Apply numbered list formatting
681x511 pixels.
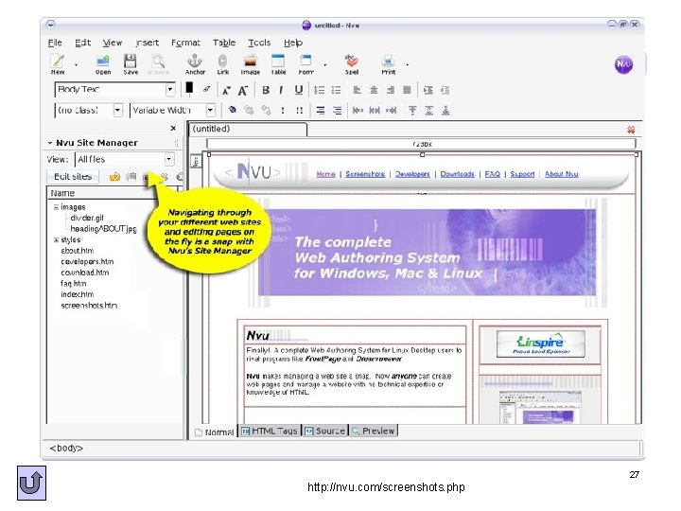320,90
